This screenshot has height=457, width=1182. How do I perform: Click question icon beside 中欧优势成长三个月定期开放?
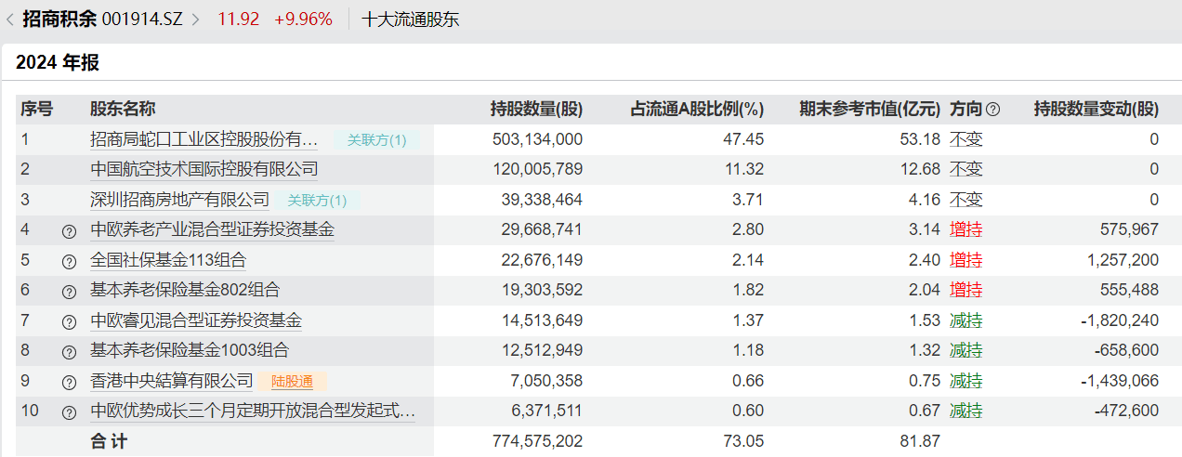pyautogui.click(x=69, y=412)
